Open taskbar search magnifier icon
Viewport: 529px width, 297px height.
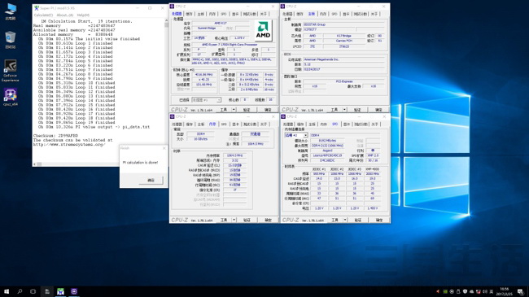20,291
